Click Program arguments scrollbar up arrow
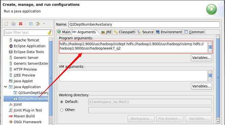 coord(210,43)
